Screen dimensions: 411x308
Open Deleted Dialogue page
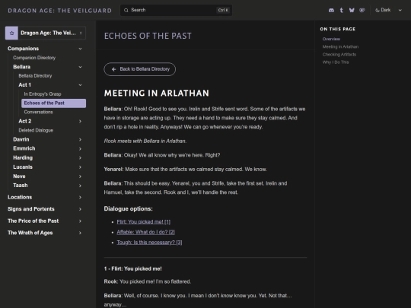click(x=36, y=131)
